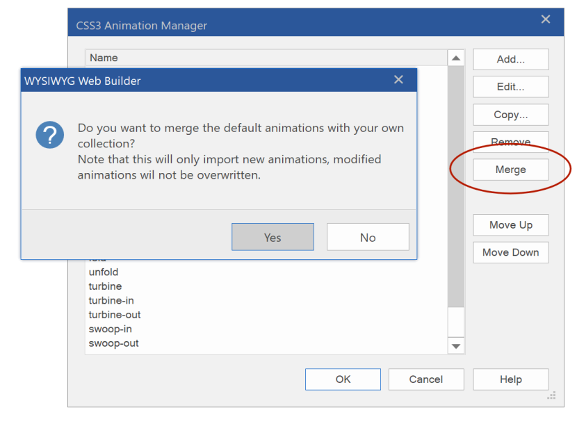577x426 pixels.
Task: Confirm merge by clicking Yes
Action: click(x=273, y=237)
